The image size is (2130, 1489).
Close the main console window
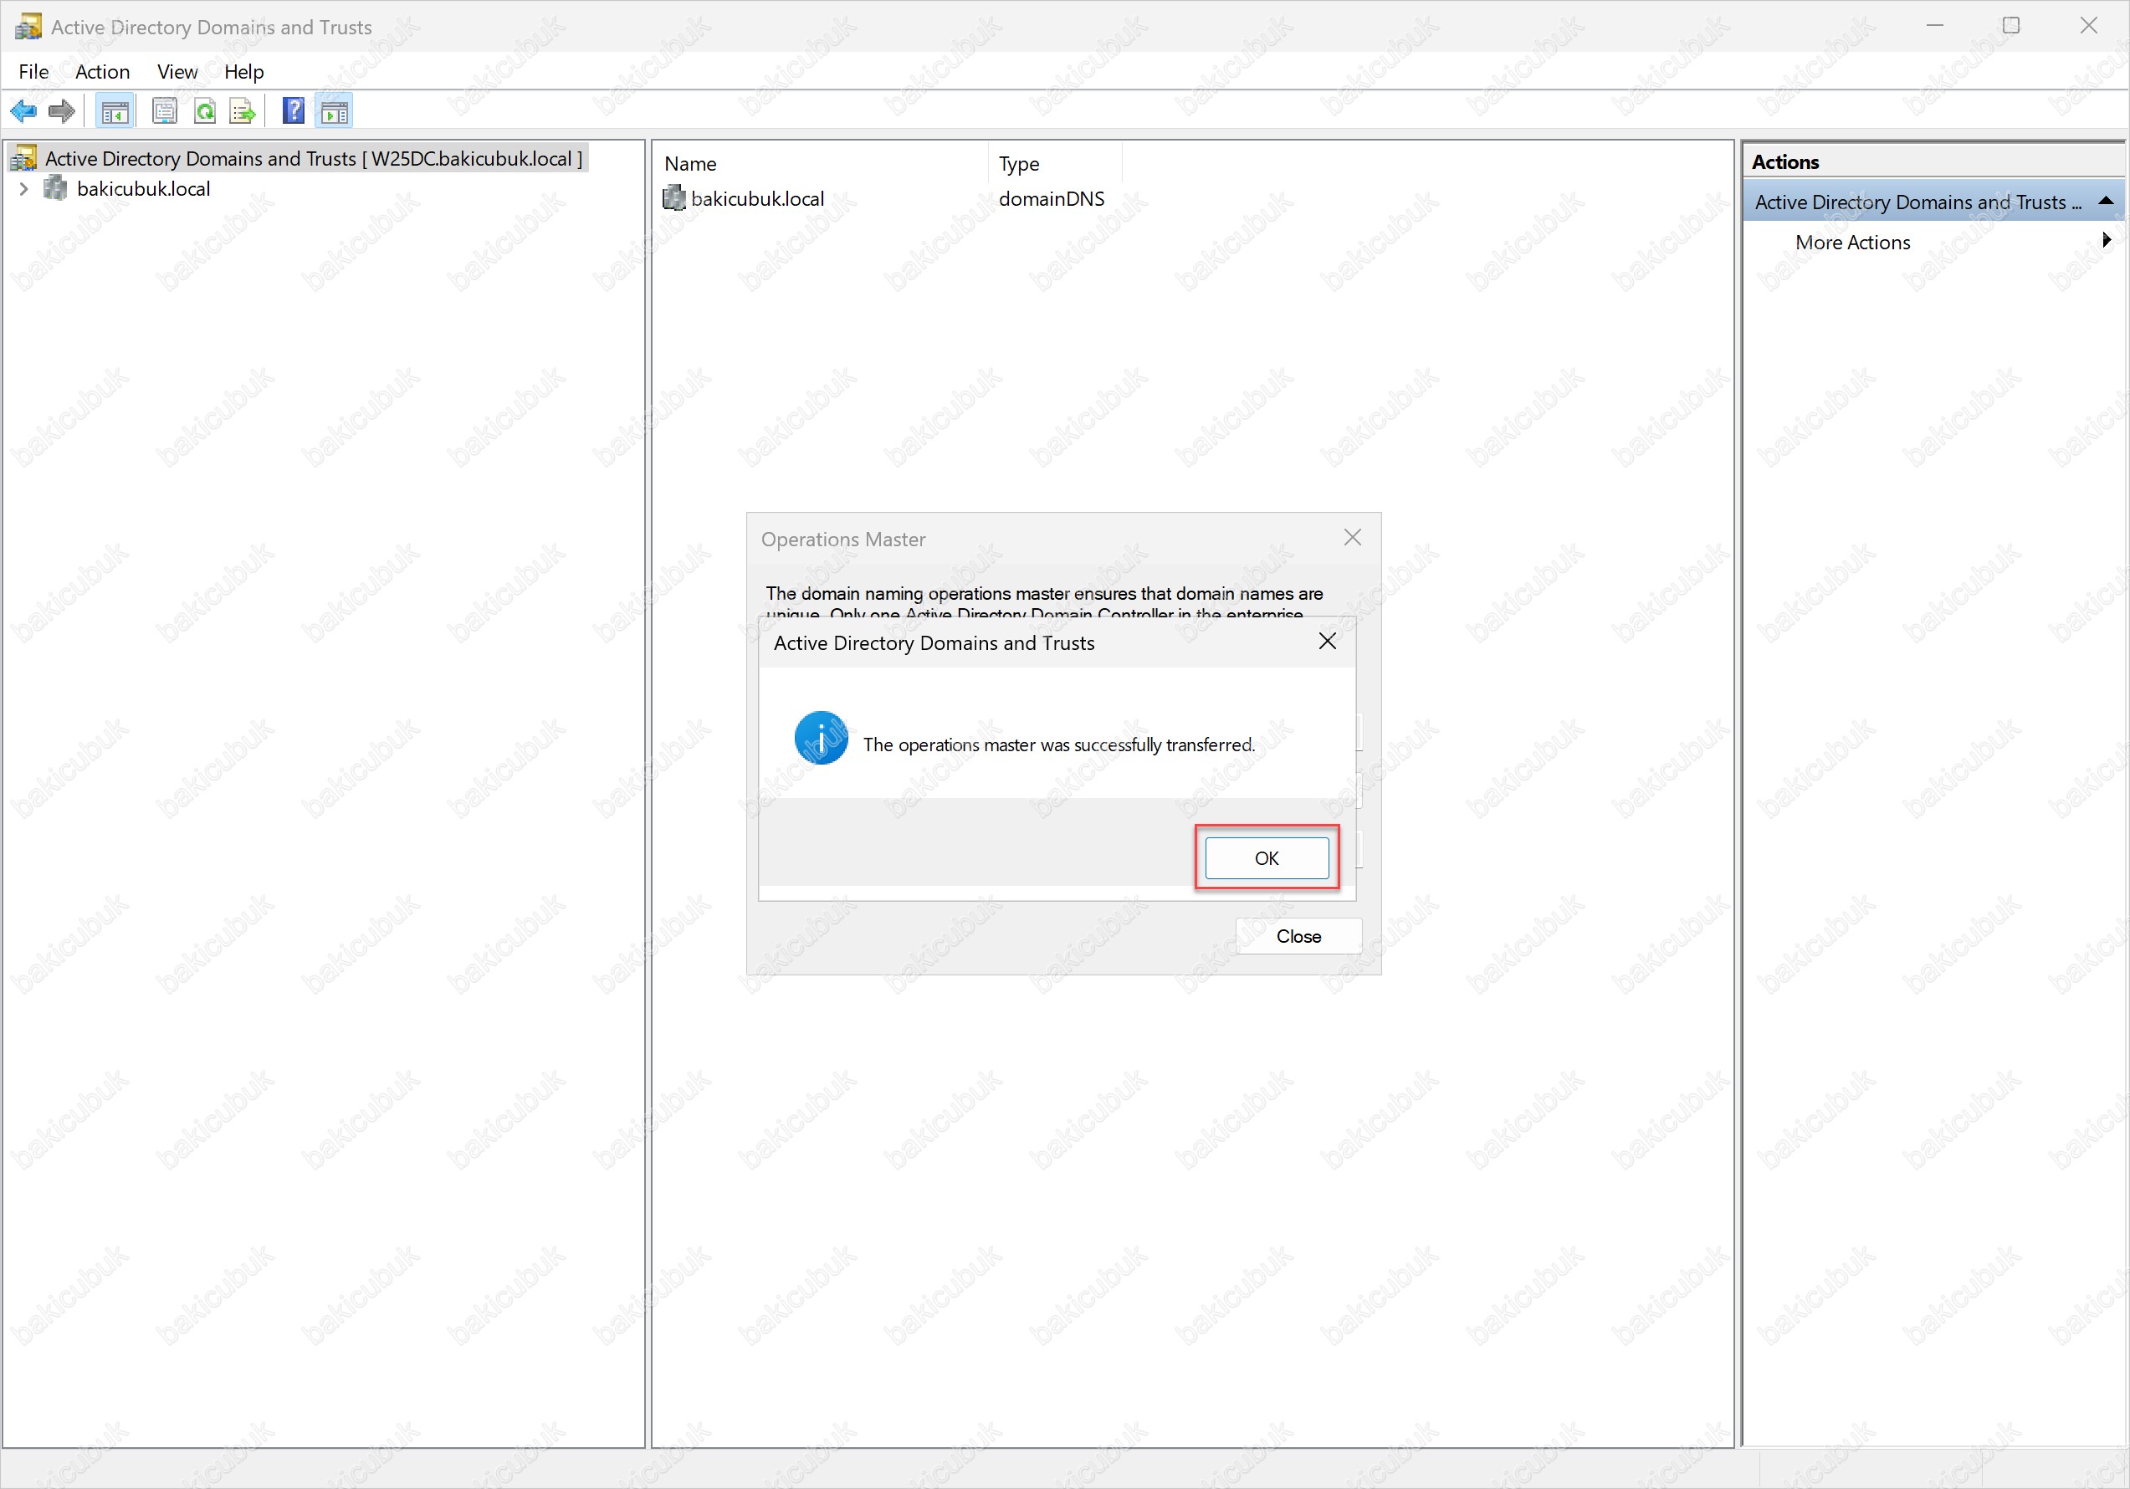[x=2088, y=26]
